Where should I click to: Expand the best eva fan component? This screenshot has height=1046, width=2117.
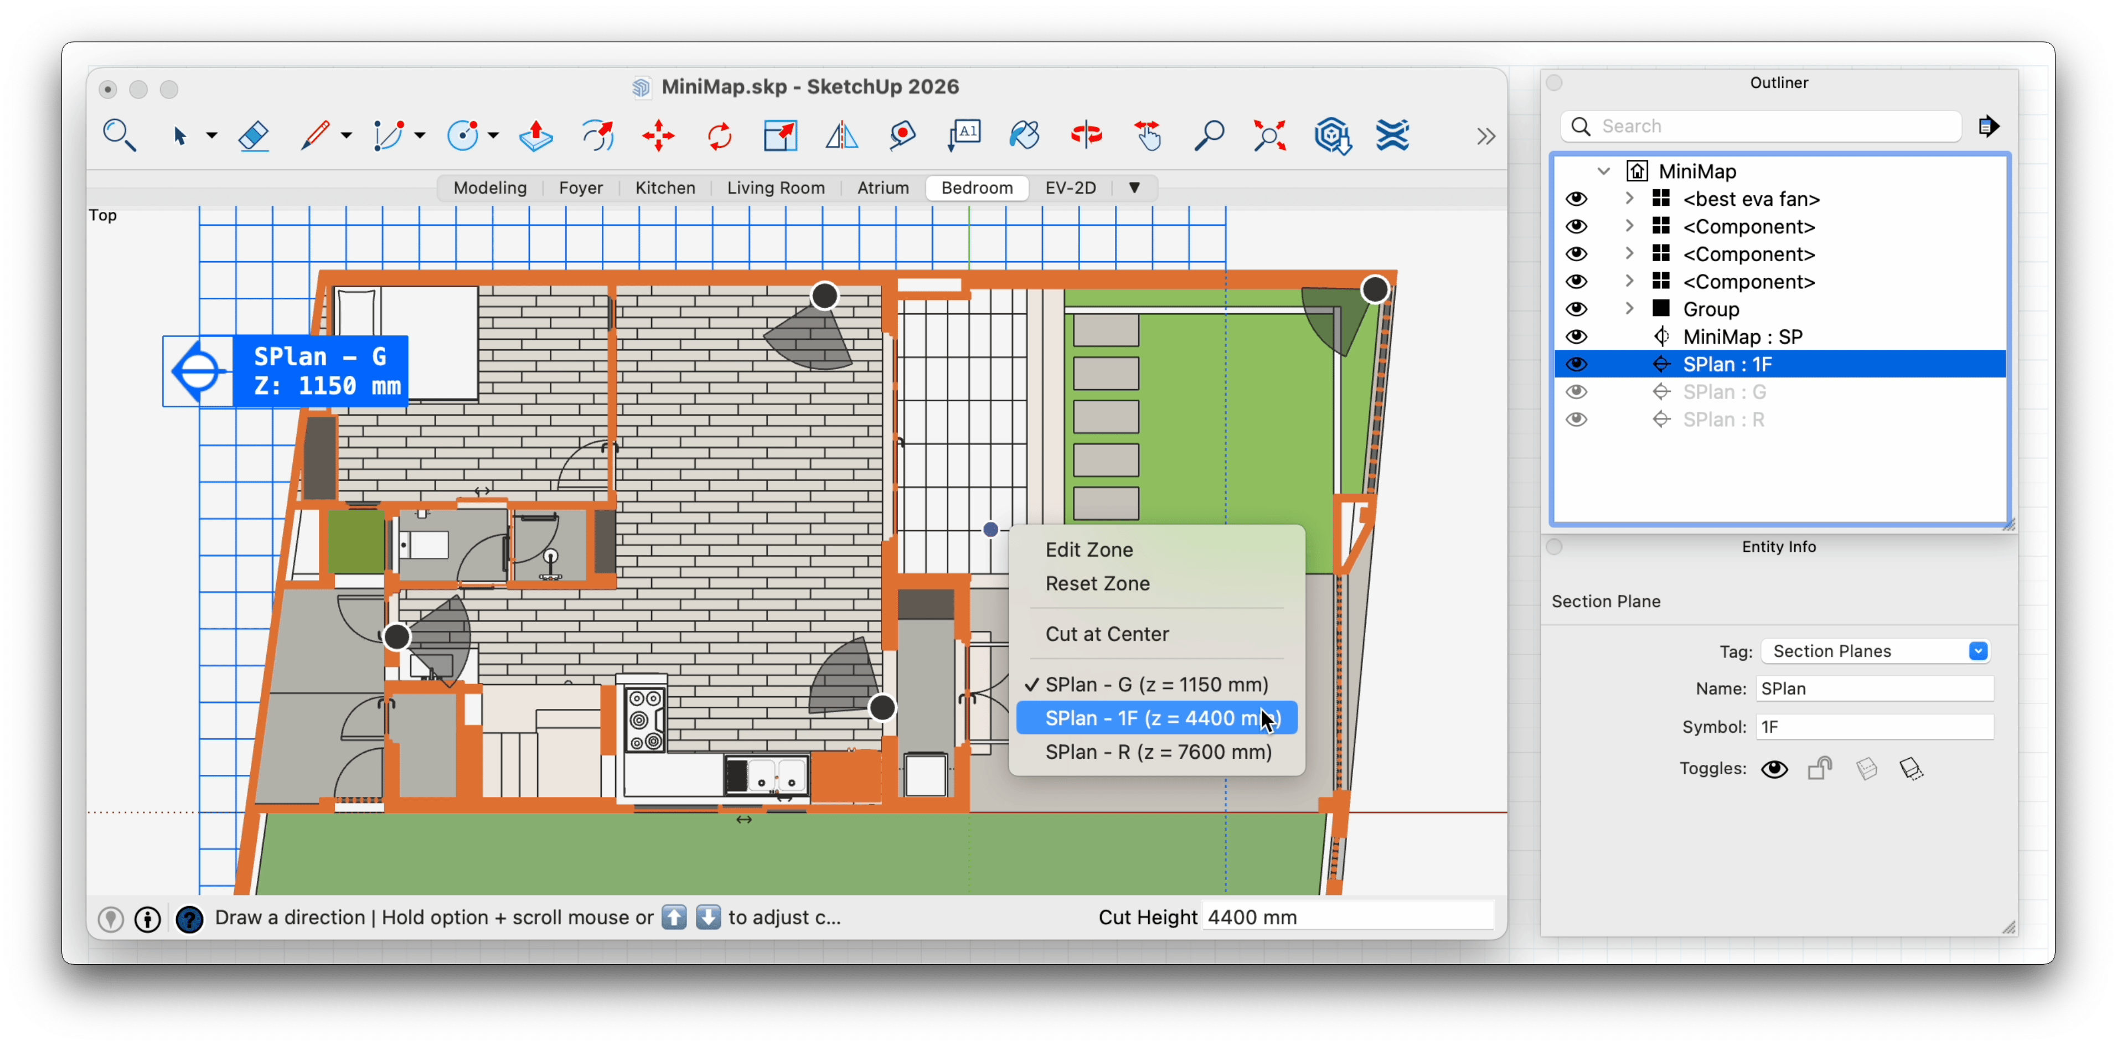pyautogui.click(x=1629, y=199)
